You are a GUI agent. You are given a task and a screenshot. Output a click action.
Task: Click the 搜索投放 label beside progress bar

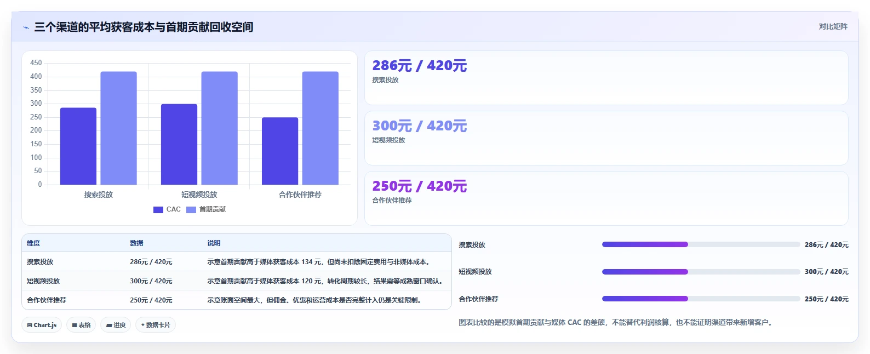pyautogui.click(x=472, y=245)
